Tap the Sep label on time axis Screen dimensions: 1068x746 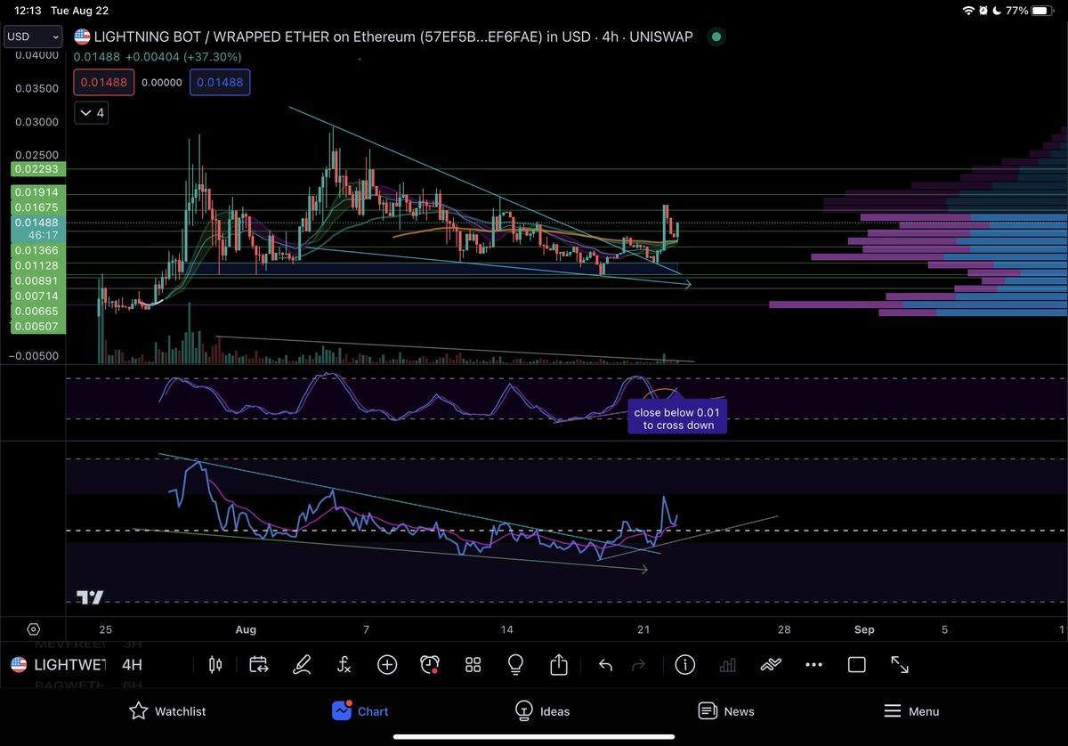pos(864,629)
